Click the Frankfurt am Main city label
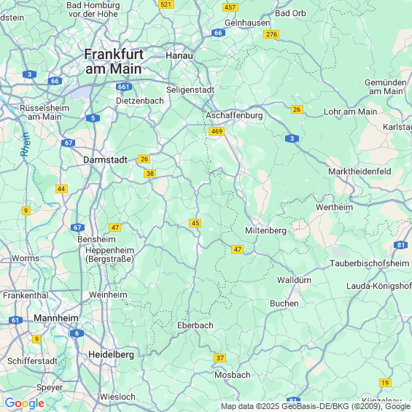Viewport: 412px width, 412px height. pyautogui.click(x=114, y=62)
